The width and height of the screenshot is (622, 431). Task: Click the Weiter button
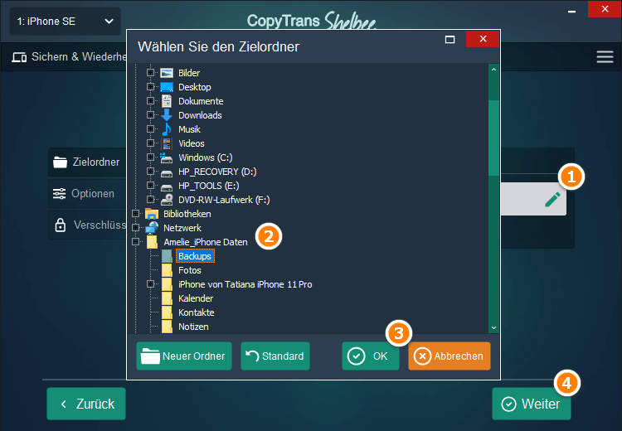pyautogui.click(x=531, y=404)
